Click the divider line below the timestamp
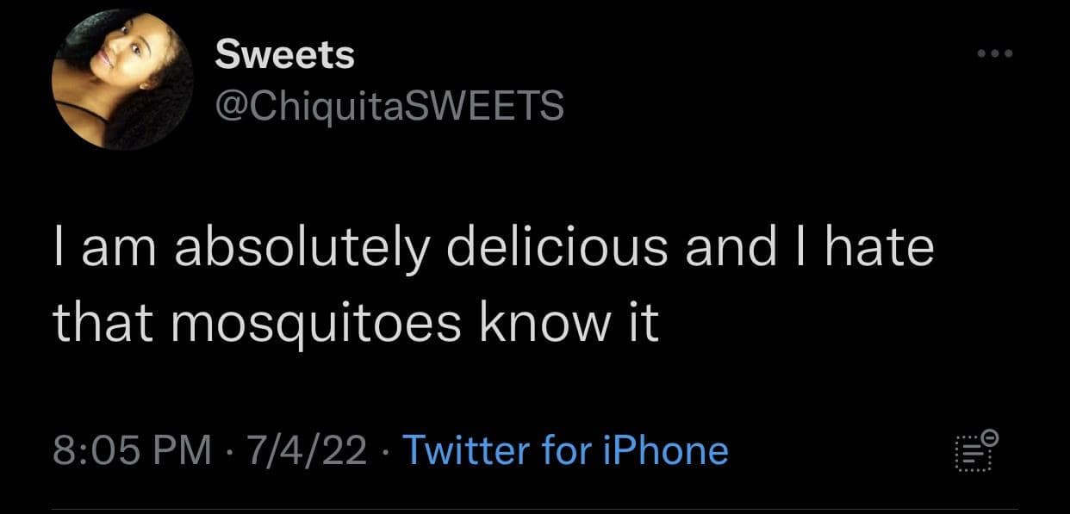This screenshot has width=1070, height=514. click(534, 509)
